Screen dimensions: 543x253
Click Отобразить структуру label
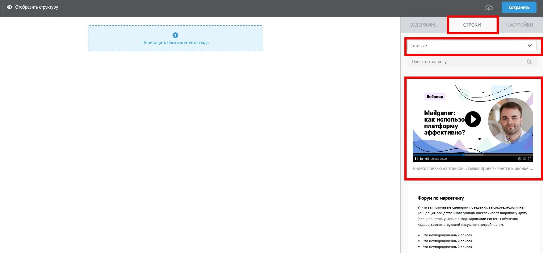(x=37, y=7)
